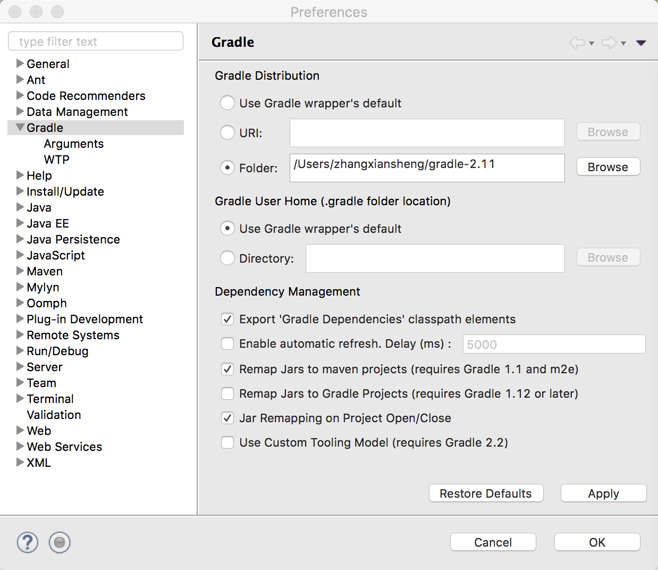The width and height of the screenshot is (658, 570).
Task: Enable Use Custom Tooling Model
Action: click(227, 442)
